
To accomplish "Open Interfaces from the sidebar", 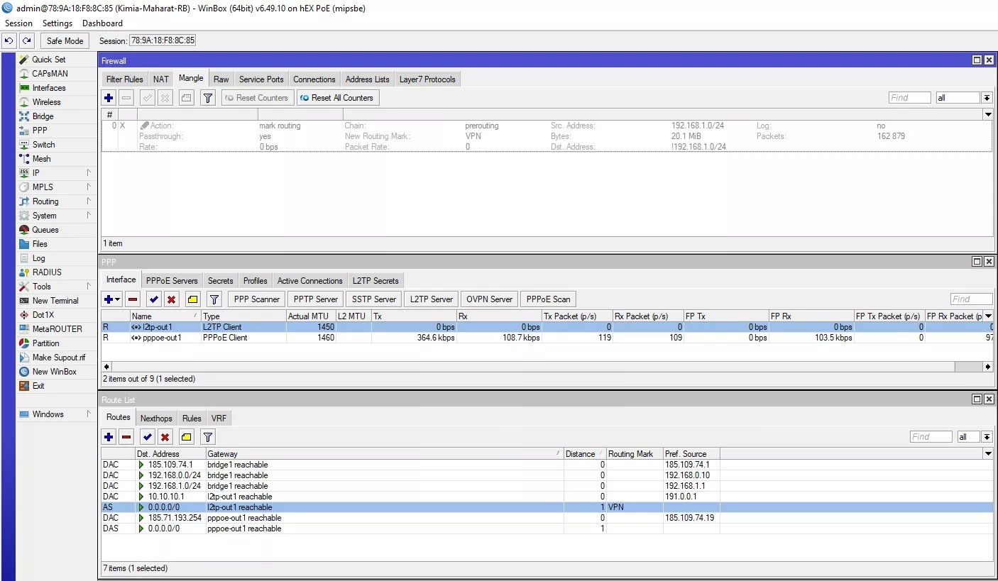I will point(49,88).
